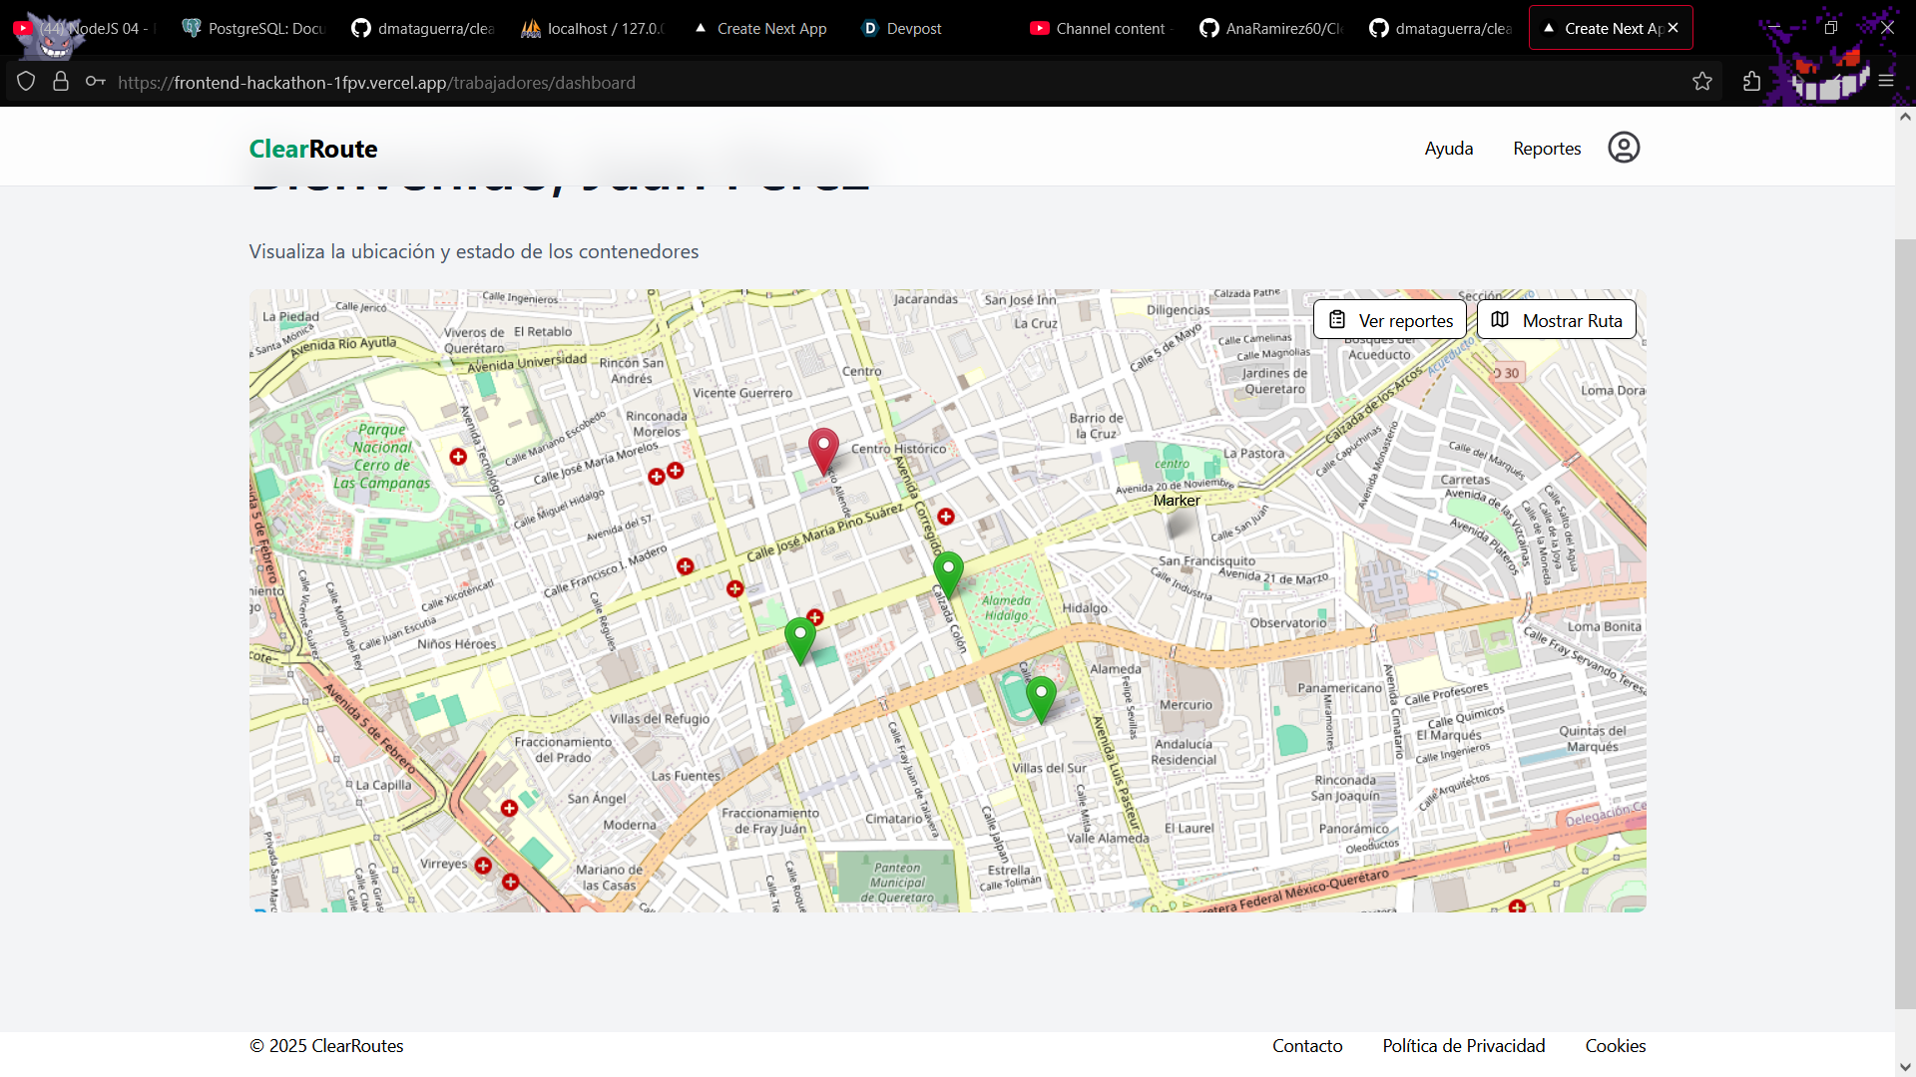This screenshot has width=1916, height=1077.
Task: Open the Reportes navigation link
Action: [x=1547, y=149]
